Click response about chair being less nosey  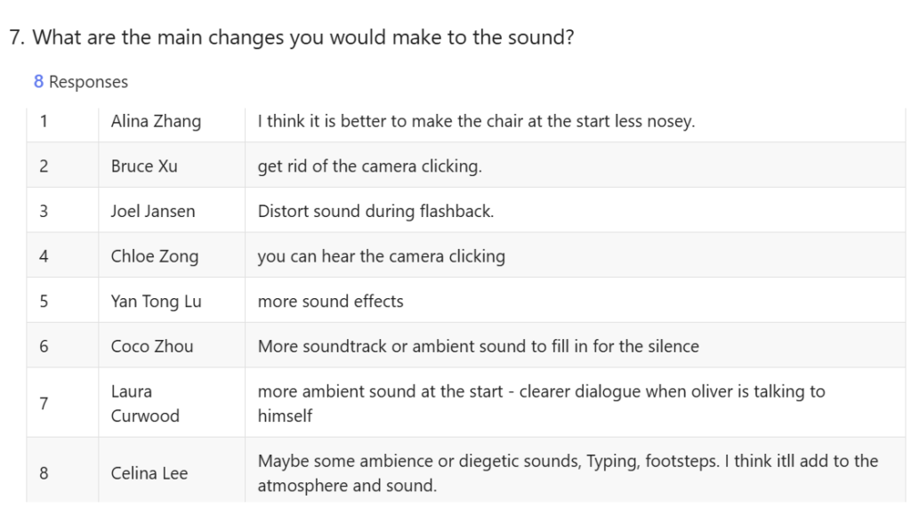[x=477, y=121]
